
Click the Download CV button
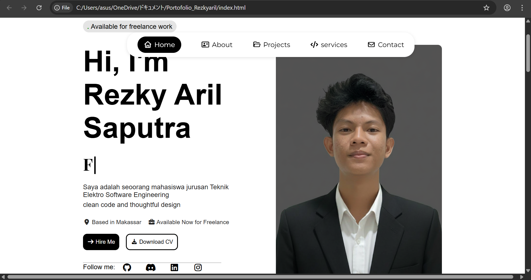[x=152, y=242]
